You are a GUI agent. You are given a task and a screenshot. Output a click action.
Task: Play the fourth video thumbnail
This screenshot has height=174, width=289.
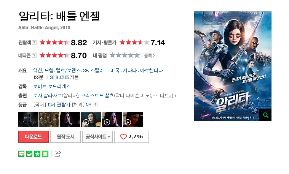pos(91,119)
